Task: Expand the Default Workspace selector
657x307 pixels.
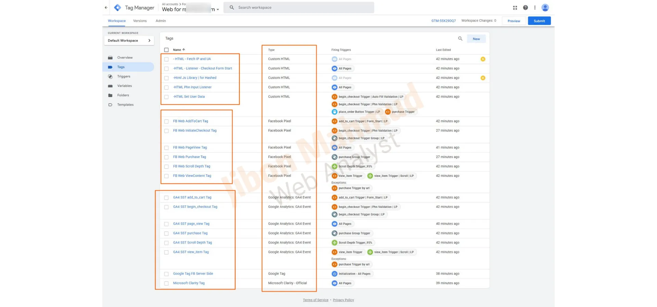Action: 129,41
